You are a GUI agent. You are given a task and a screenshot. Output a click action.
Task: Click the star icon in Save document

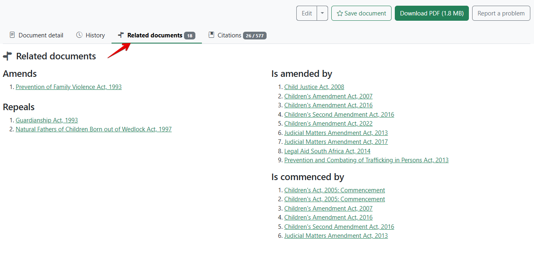tap(339, 13)
